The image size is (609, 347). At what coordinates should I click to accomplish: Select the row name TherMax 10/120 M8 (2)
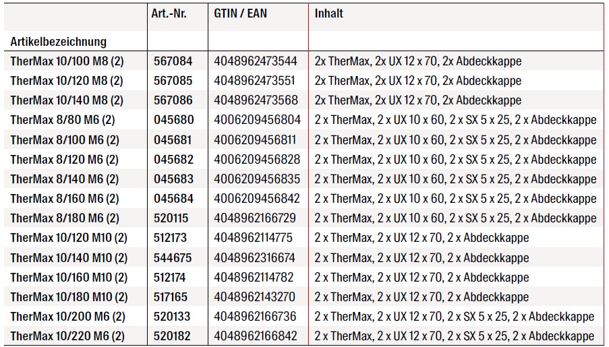(67, 81)
